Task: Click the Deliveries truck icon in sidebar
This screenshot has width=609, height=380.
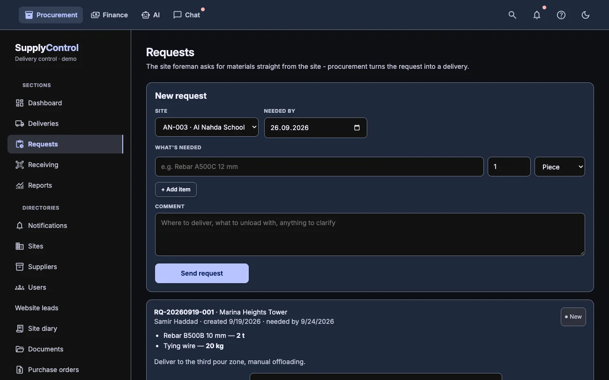Action: pos(20,124)
